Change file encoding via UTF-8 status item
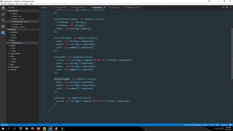Screen dimensions: 233x131 (212, 125)
